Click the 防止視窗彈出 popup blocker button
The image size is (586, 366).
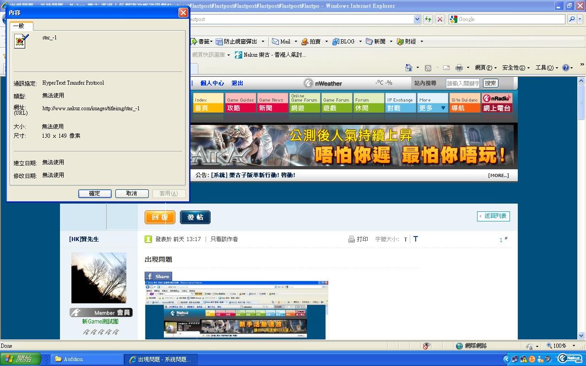pos(237,42)
